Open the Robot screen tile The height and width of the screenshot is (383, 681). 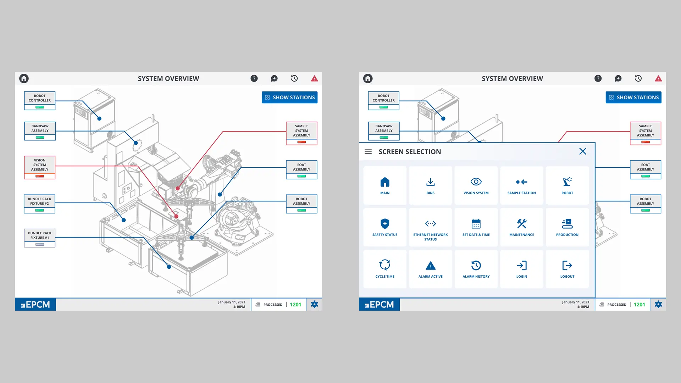point(567,185)
